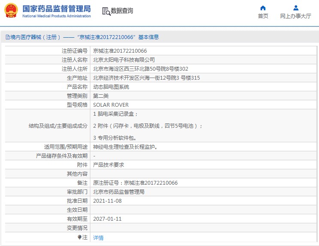Open the 数据查询 section title
The image size is (319, 246).
coord(122,11)
